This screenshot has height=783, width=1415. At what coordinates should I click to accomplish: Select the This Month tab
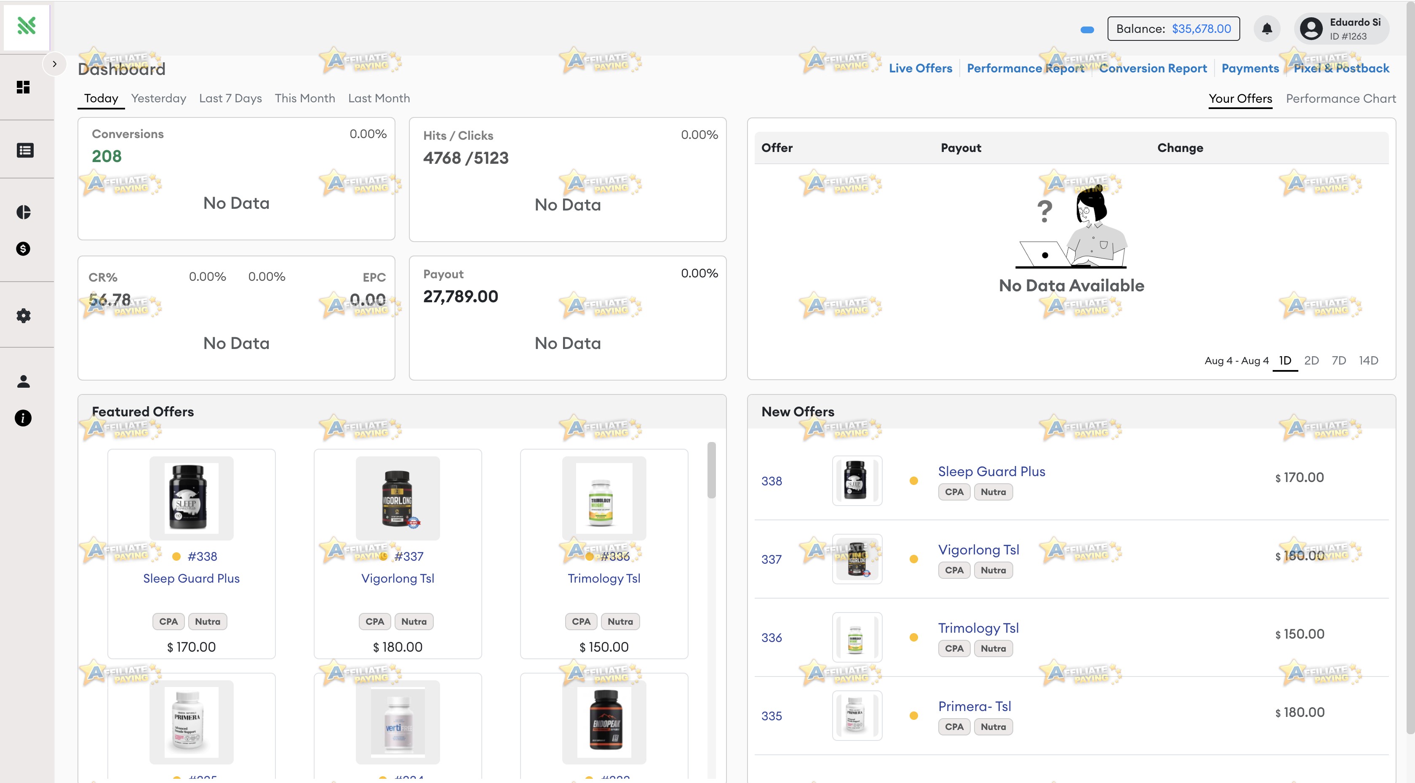click(x=305, y=98)
